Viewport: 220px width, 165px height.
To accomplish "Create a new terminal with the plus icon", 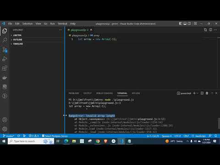I will [x=194, y=93].
